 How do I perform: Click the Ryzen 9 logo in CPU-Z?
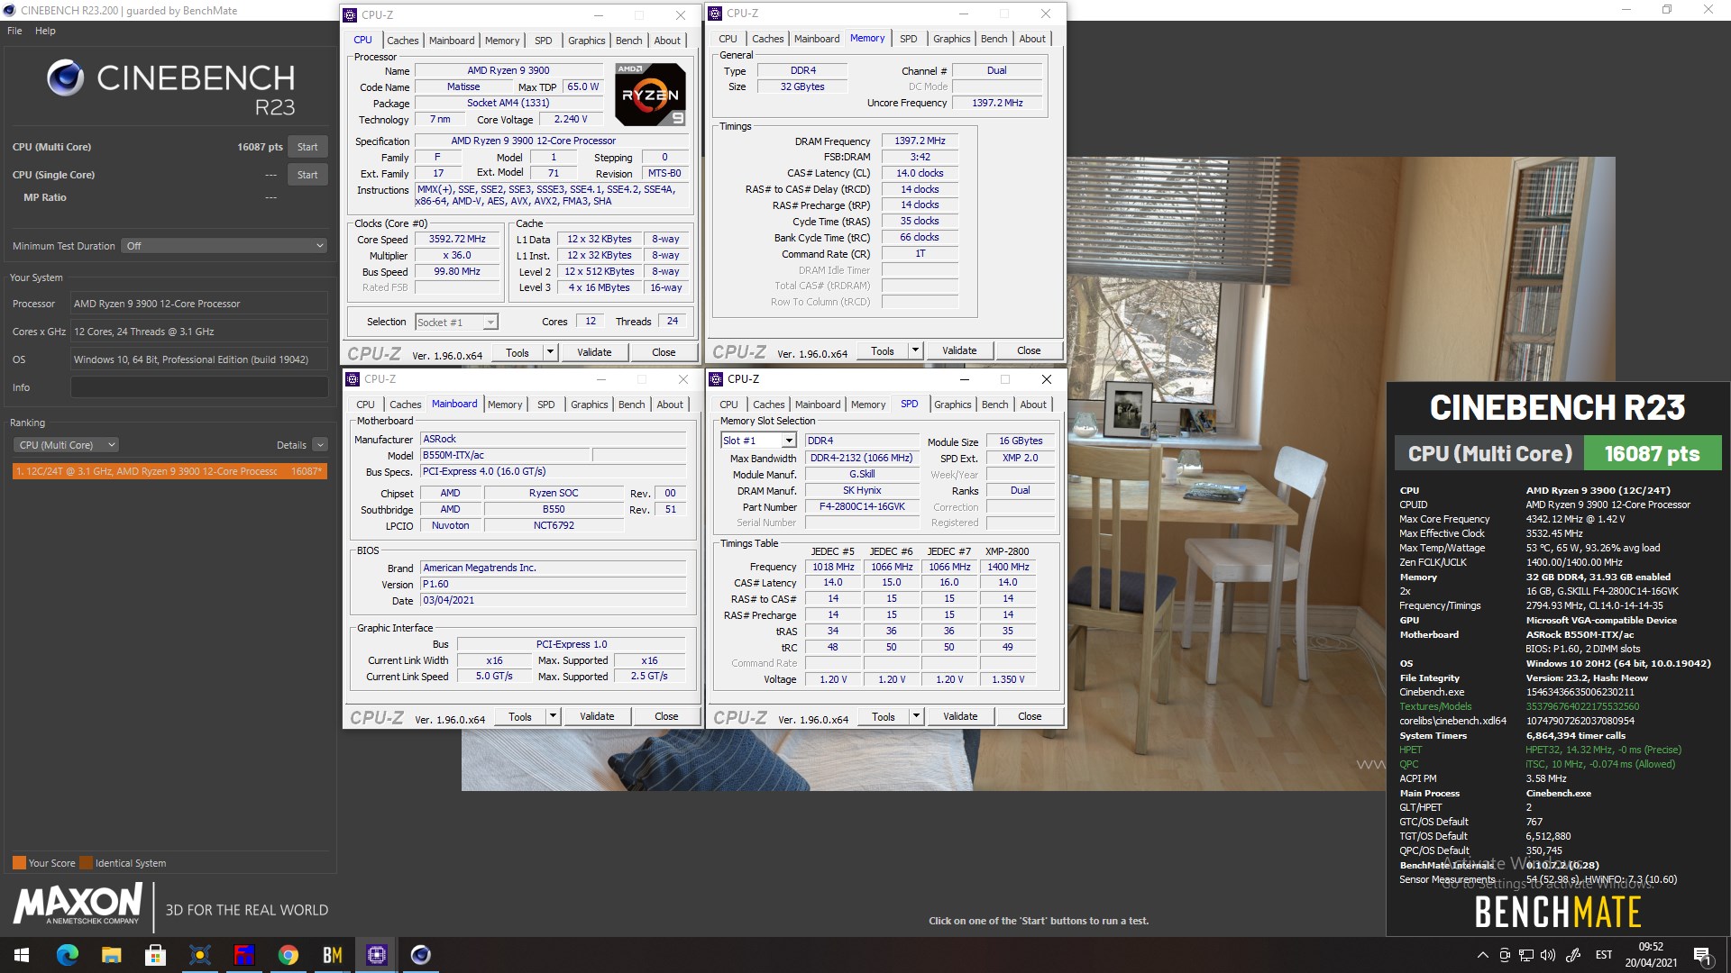click(x=650, y=95)
